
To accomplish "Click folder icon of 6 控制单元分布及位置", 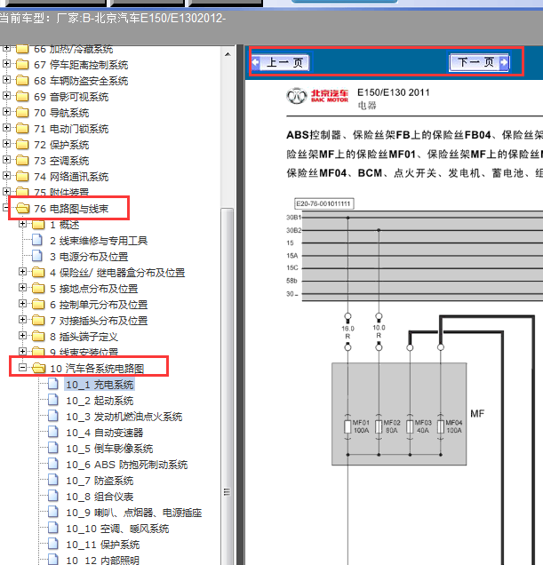I will [x=38, y=305].
